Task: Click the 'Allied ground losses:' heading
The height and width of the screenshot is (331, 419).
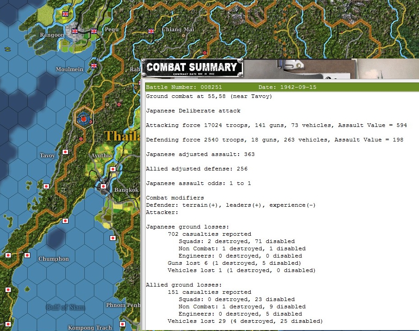Action: point(184,285)
